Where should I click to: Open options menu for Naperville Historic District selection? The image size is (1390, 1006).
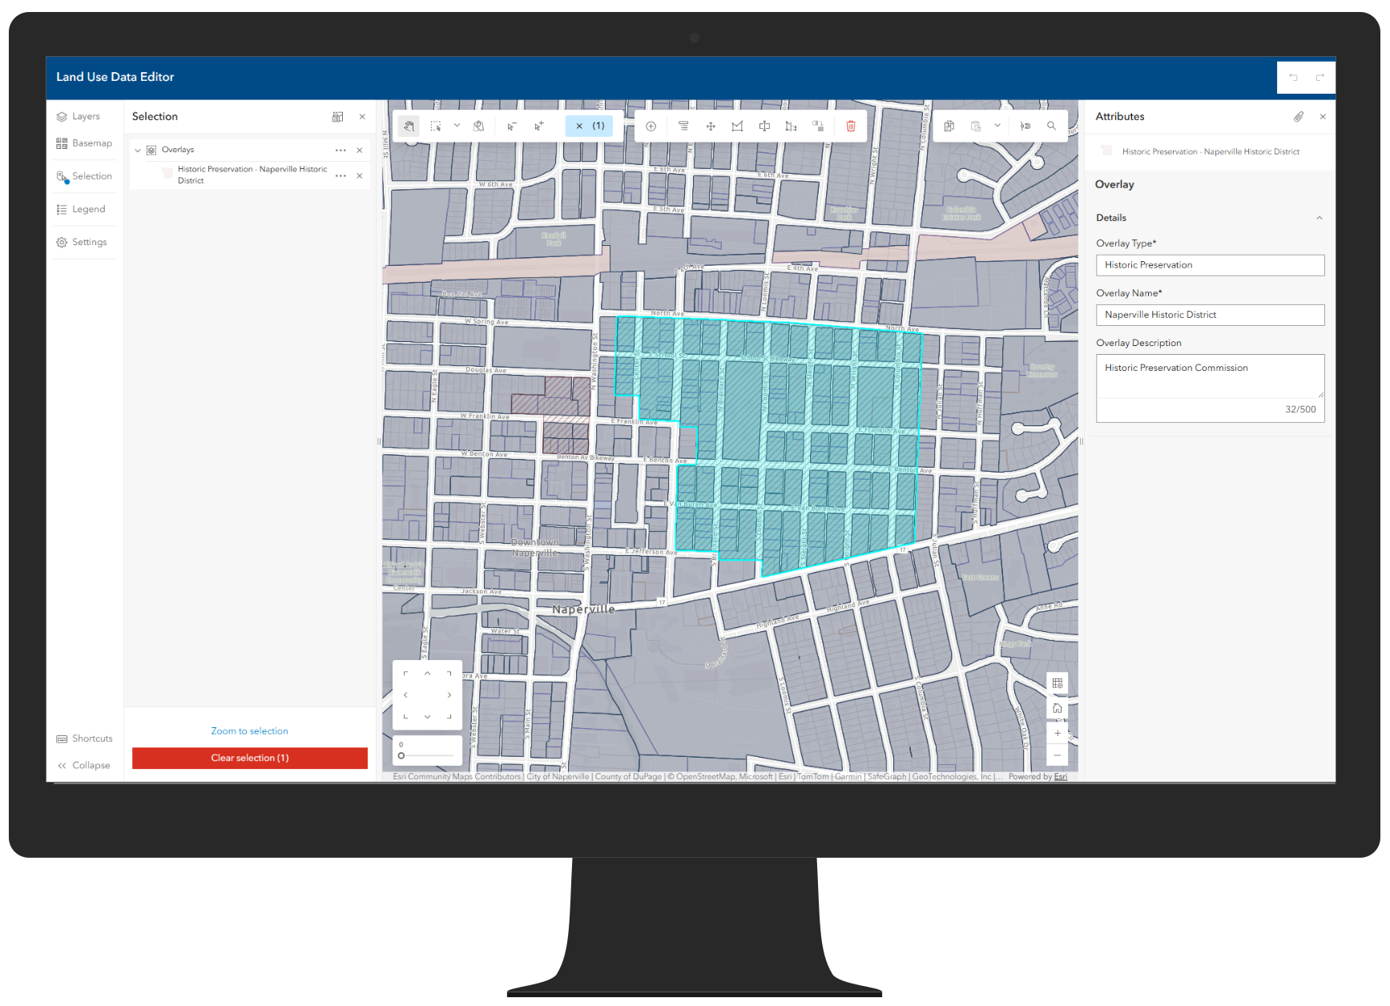[x=340, y=175]
